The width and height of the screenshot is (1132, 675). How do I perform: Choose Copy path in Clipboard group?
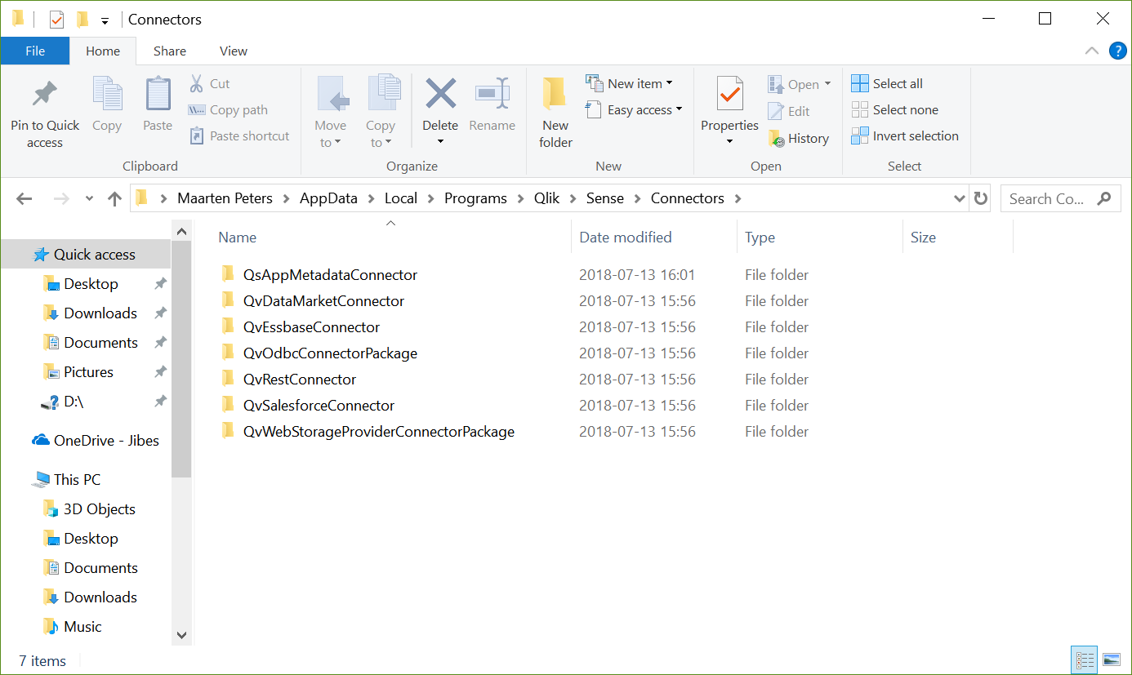click(x=228, y=109)
